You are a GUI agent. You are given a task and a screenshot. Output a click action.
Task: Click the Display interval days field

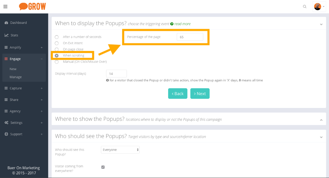click(116, 74)
